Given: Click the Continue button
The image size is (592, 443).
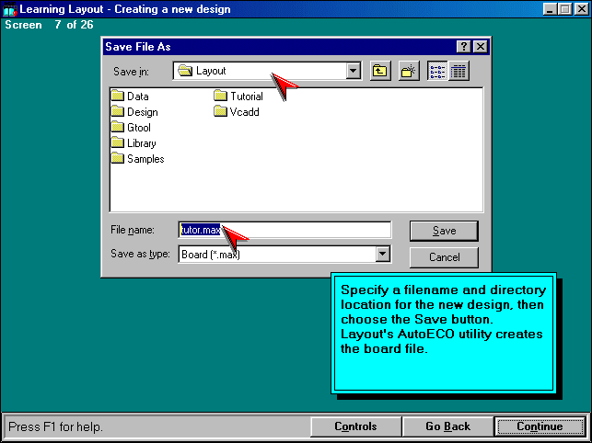Looking at the screenshot, I should 540,426.
